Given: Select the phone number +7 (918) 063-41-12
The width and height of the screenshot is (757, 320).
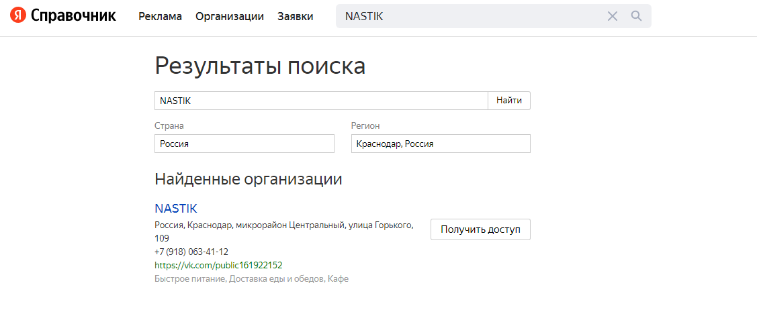Looking at the screenshot, I should coord(191,252).
